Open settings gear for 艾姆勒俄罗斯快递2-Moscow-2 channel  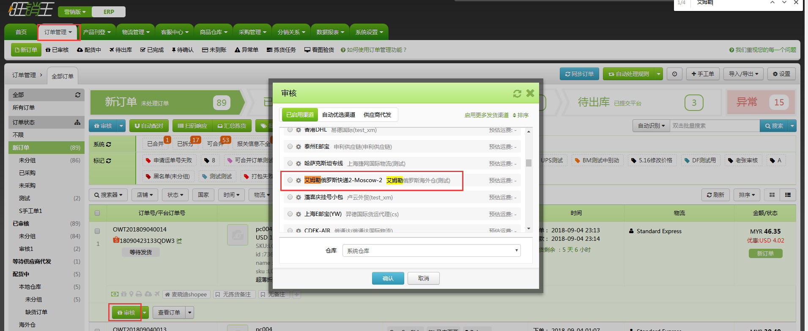point(299,180)
